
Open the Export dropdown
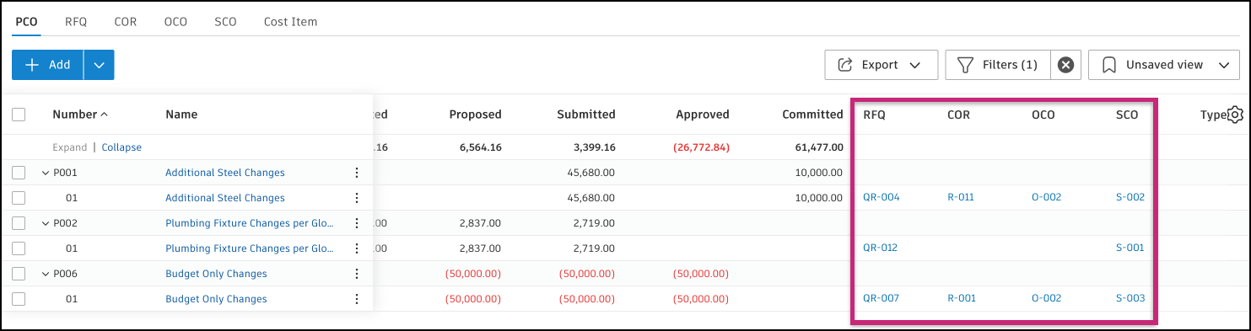click(882, 65)
